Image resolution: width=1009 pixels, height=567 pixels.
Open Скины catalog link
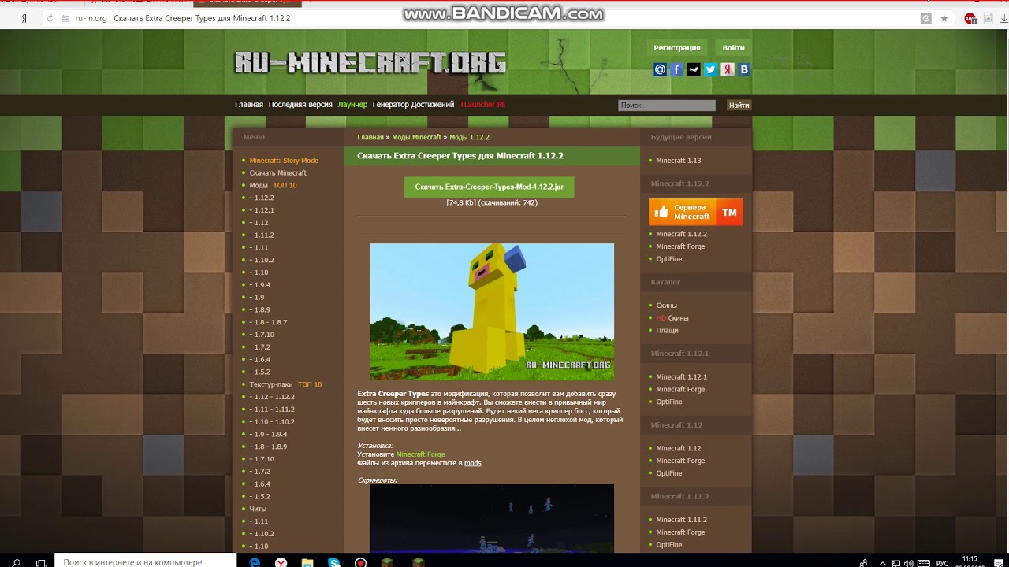point(666,306)
